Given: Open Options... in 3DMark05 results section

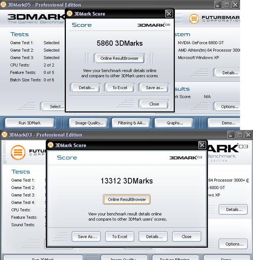Looking at the screenshot, I should [x=227, y=107].
